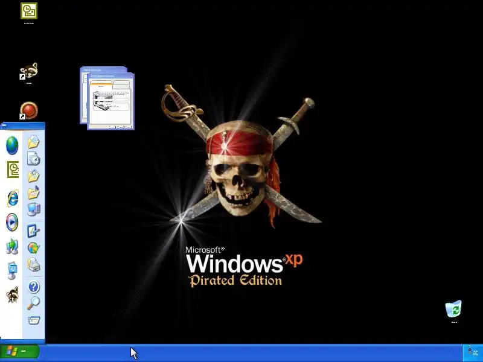Launch Windows Media Player from Start menu
Image resolution: width=483 pixels, height=362 pixels.
tap(12, 222)
